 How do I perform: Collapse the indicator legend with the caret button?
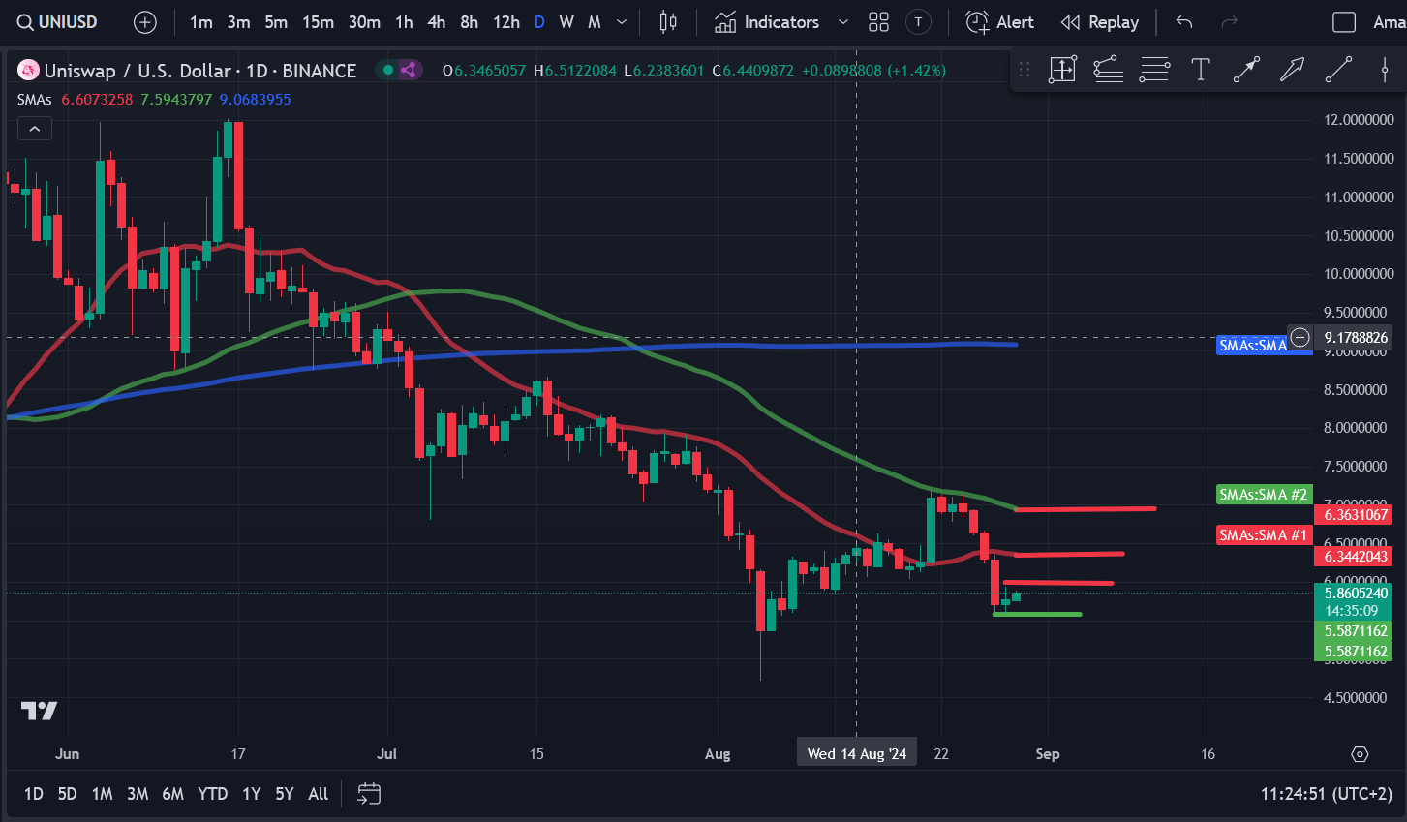[x=35, y=129]
